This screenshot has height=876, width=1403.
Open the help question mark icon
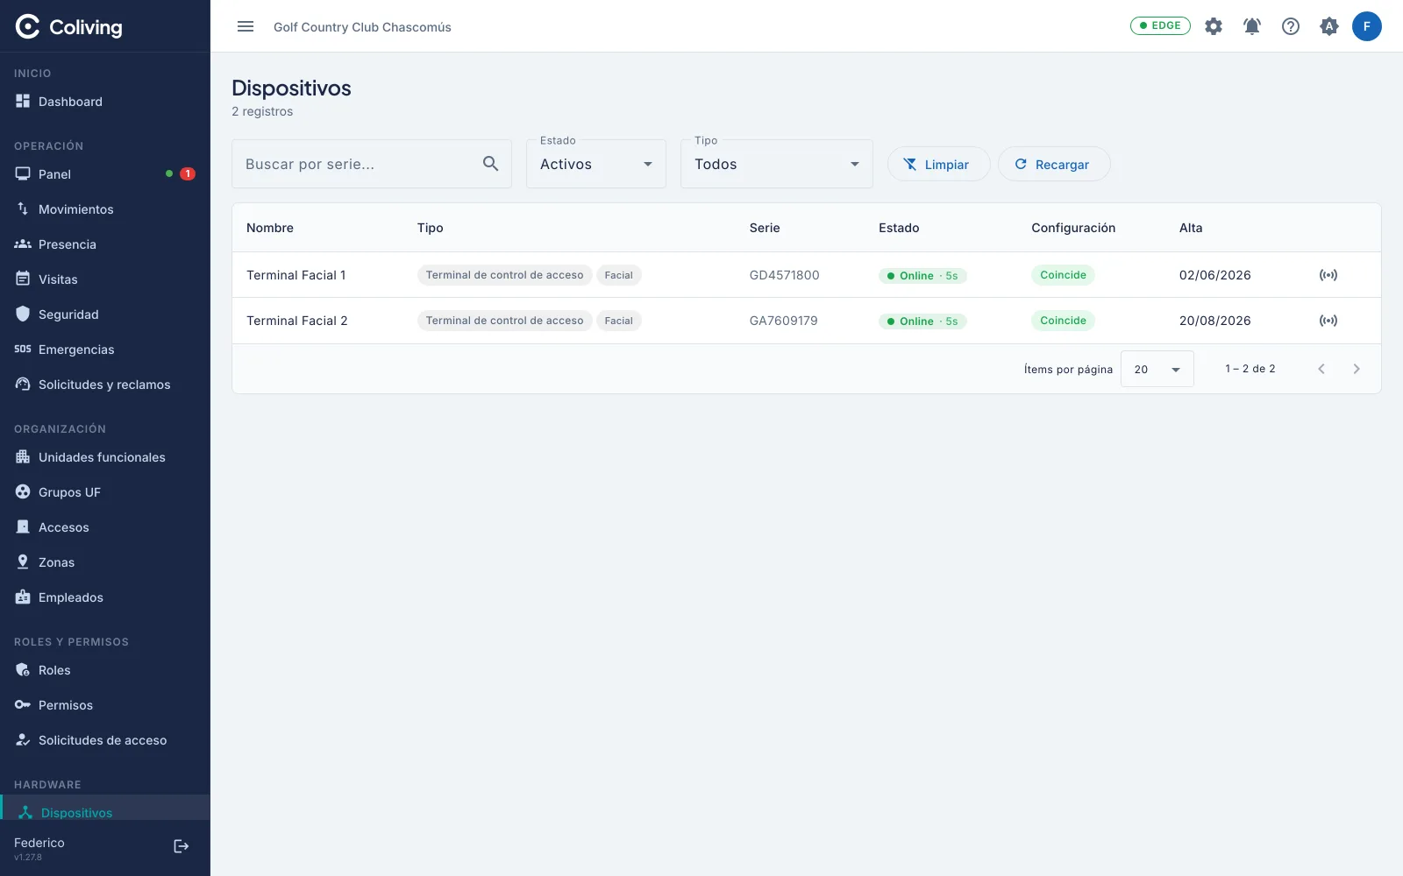(1291, 26)
